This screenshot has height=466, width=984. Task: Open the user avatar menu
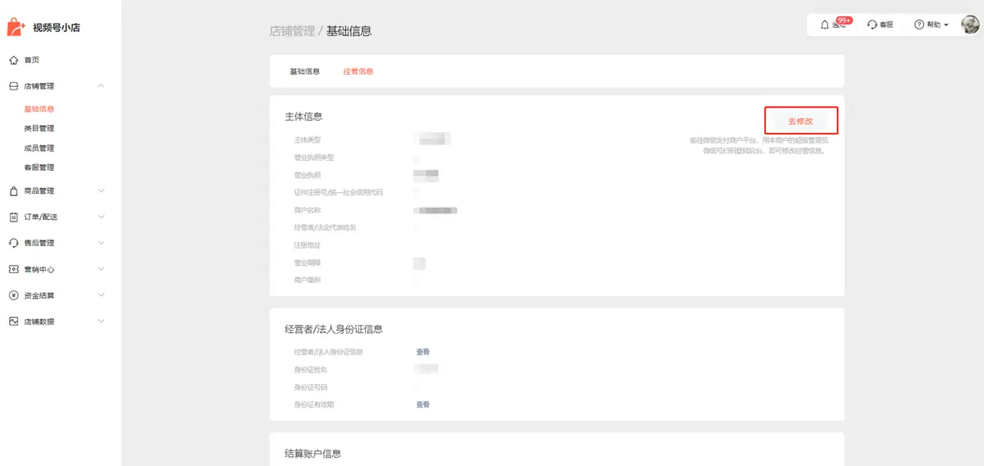(x=970, y=25)
